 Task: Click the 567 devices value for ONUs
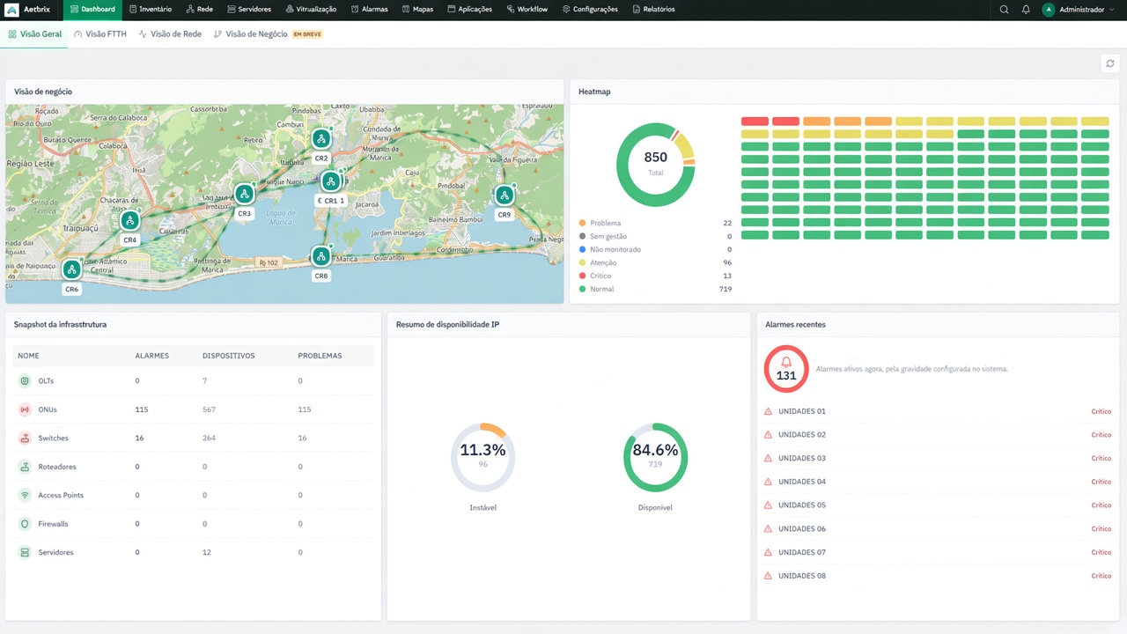(x=209, y=409)
